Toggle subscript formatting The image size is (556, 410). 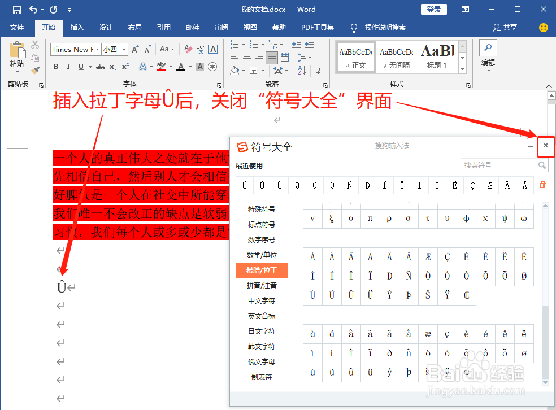(x=113, y=67)
